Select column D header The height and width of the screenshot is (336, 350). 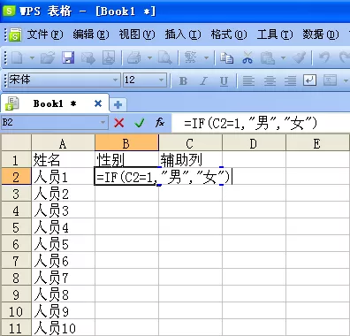[x=254, y=143]
